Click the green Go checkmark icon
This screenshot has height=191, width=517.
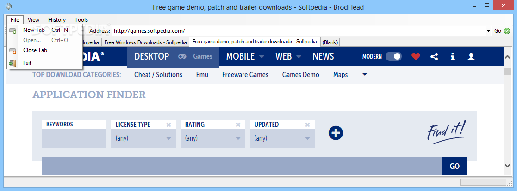click(x=507, y=31)
